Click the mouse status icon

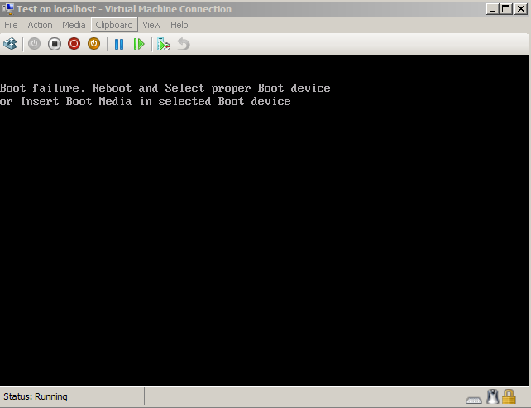(493, 396)
